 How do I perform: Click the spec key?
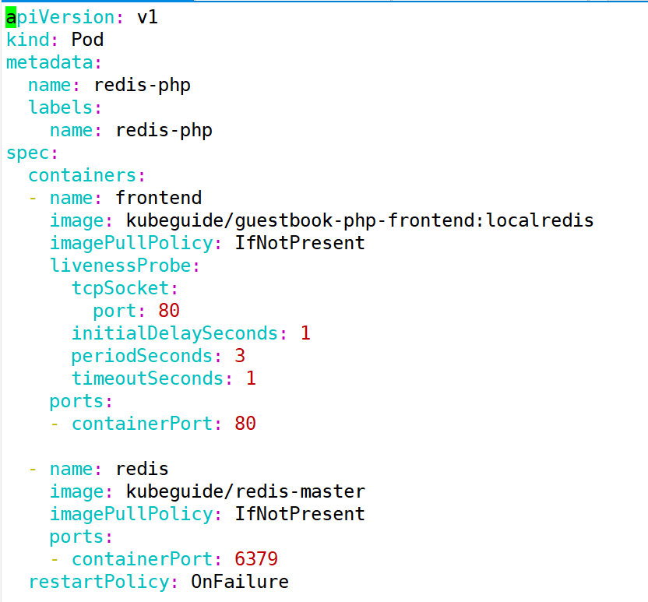28,153
